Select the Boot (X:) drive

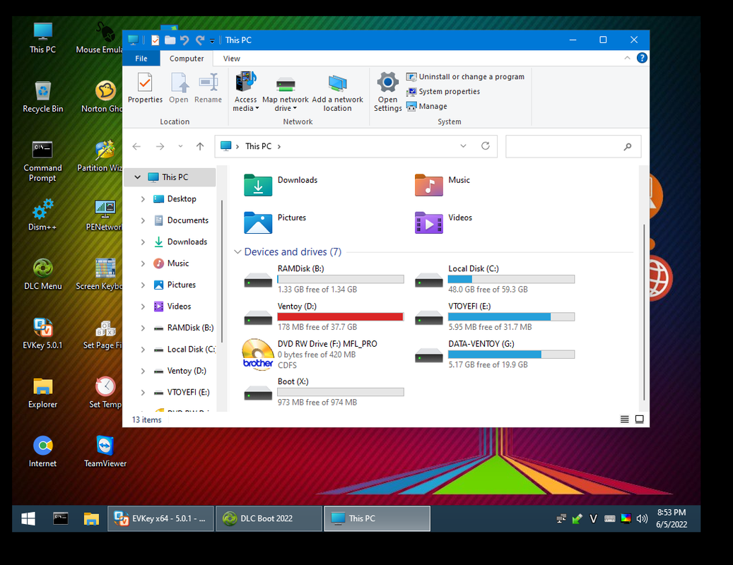324,392
